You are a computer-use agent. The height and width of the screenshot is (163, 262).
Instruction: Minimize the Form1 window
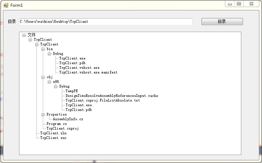tap(230, 4)
